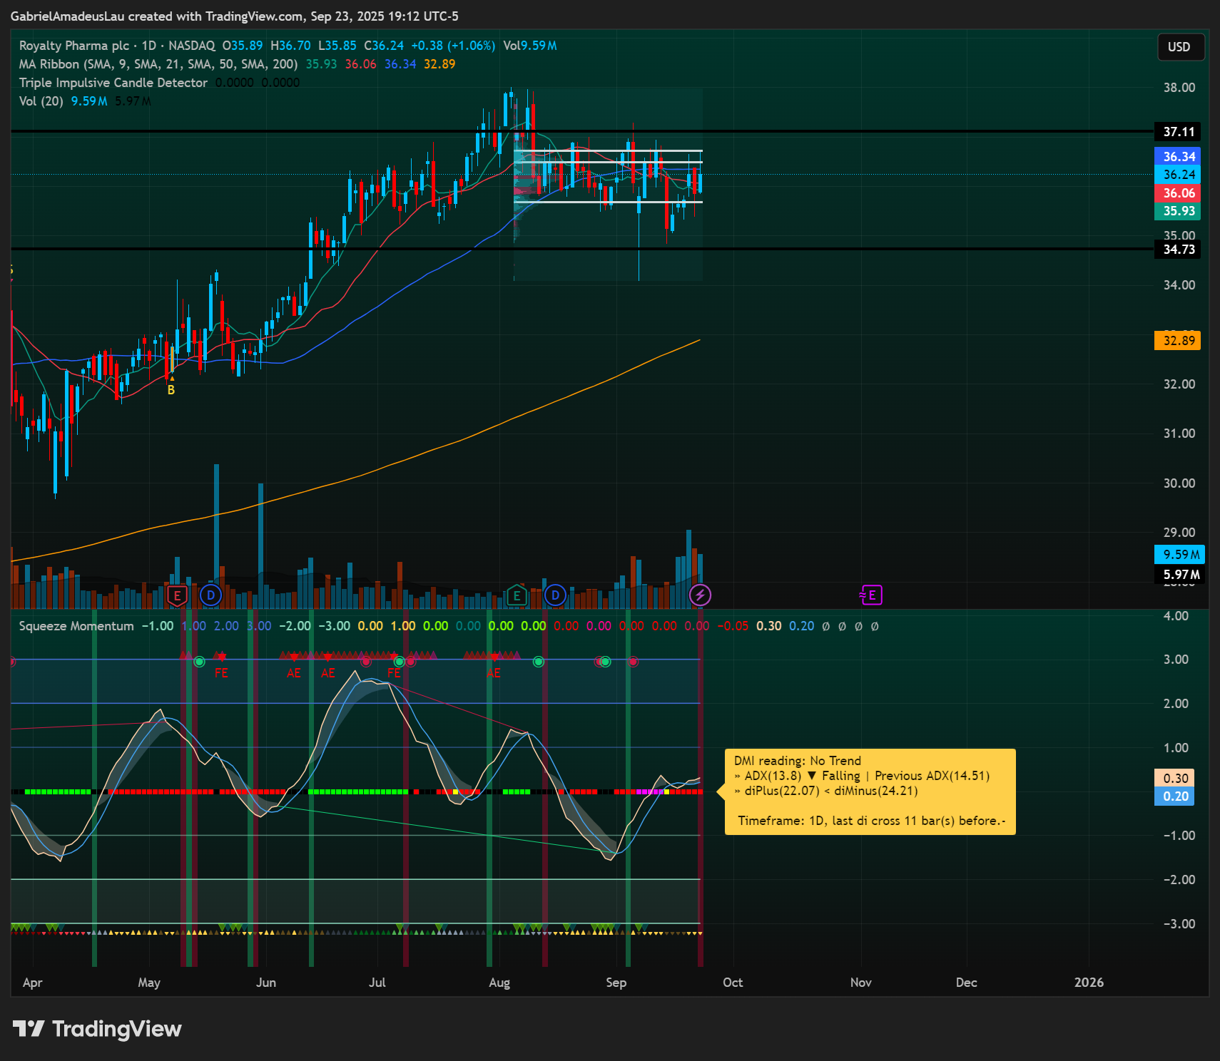Click the 0.30 momentum value label
This screenshot has height=1061, width=1220.
pyautogui.click(x=1175, y=779)
